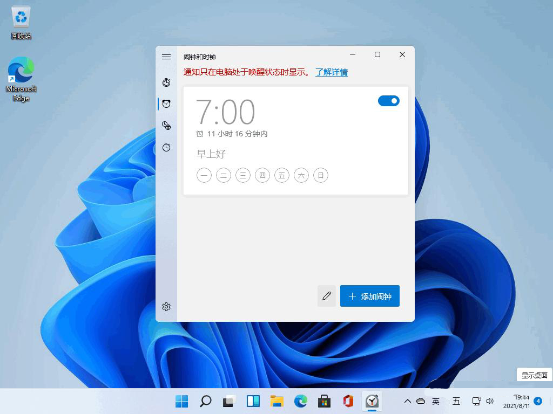Open the World Clock tab
Image resolution: width=553 pixels, height=414 pixels.
pyautogui.click(x=166, y=125)
